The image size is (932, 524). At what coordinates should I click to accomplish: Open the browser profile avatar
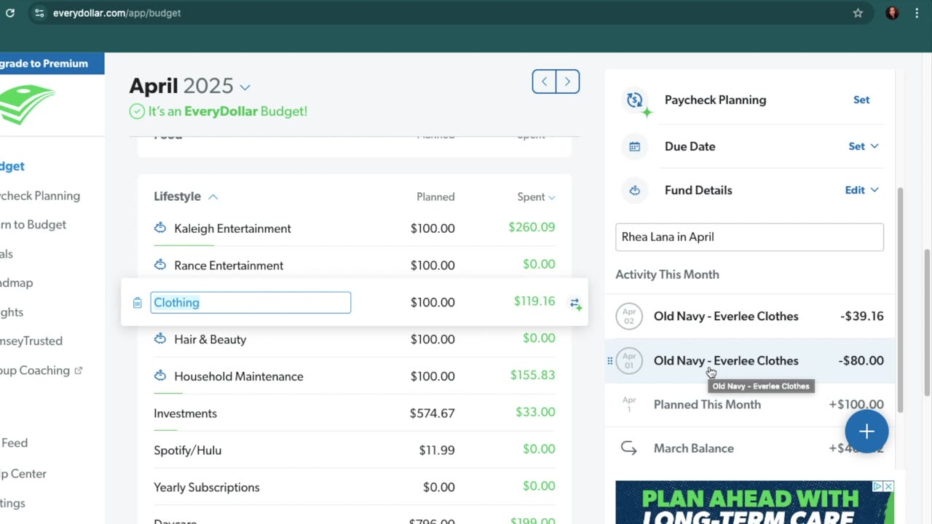[892, 13]
